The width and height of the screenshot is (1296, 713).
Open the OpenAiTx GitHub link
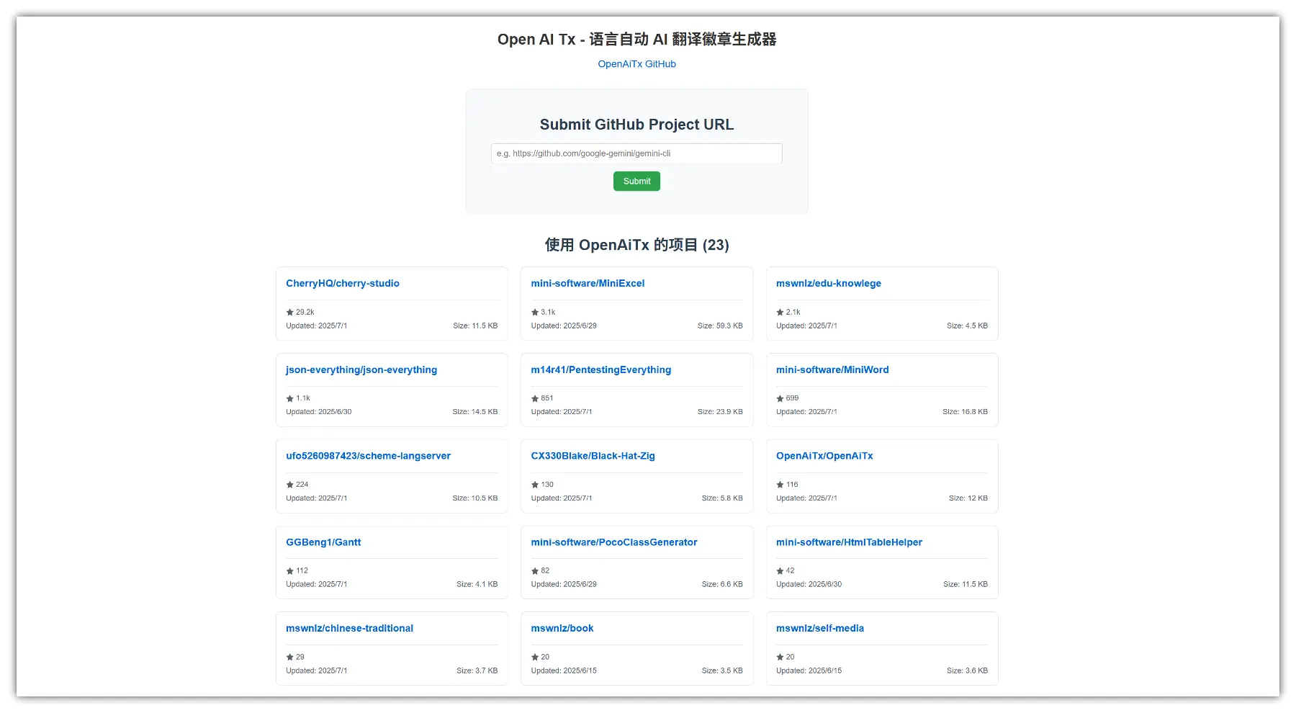[636, 64]
